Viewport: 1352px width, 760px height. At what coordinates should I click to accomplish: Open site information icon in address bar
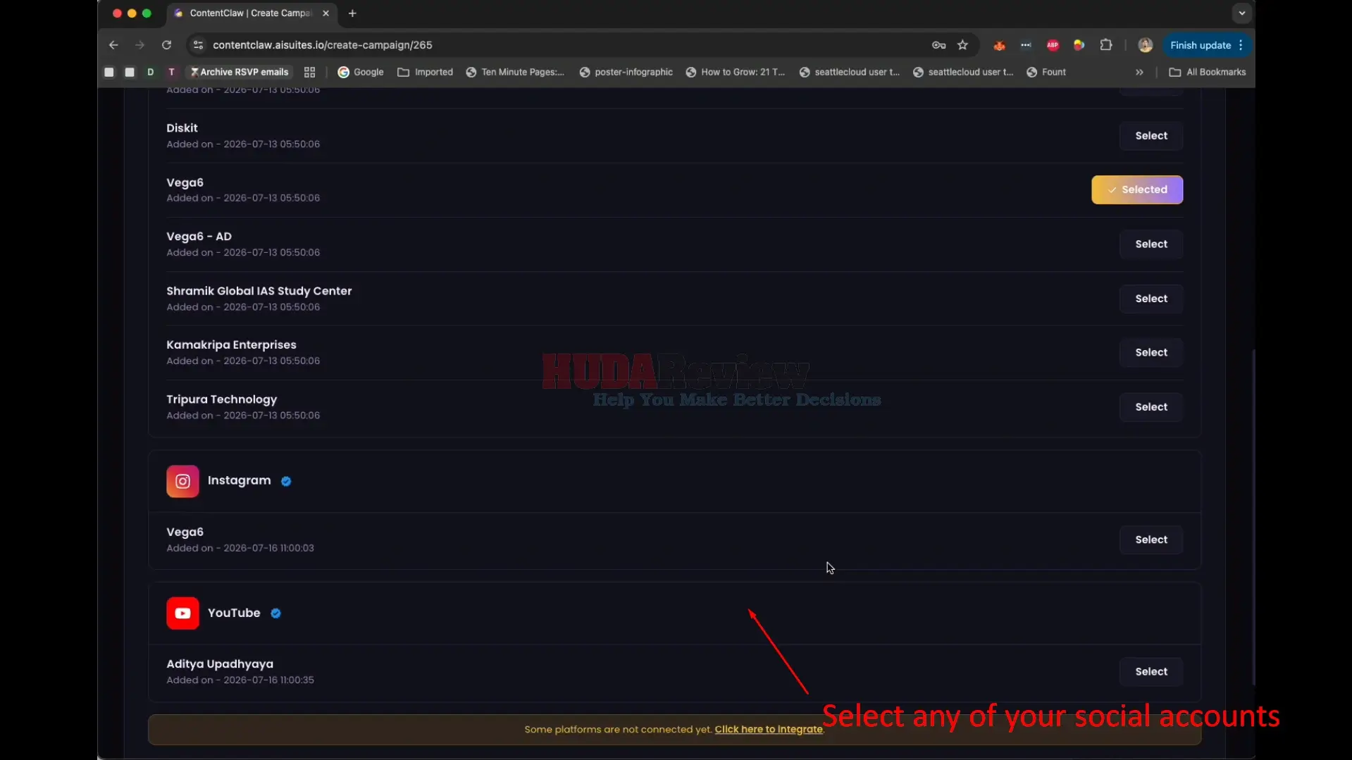[198, 45]
